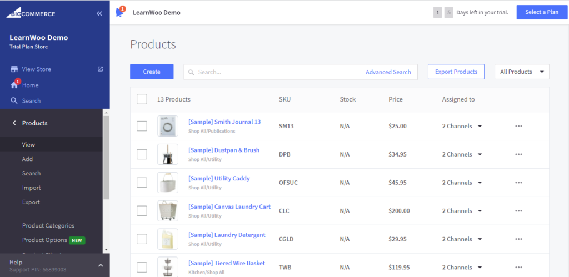Click Laundry Detergent product thumbnail

click(x=168, y=239)
